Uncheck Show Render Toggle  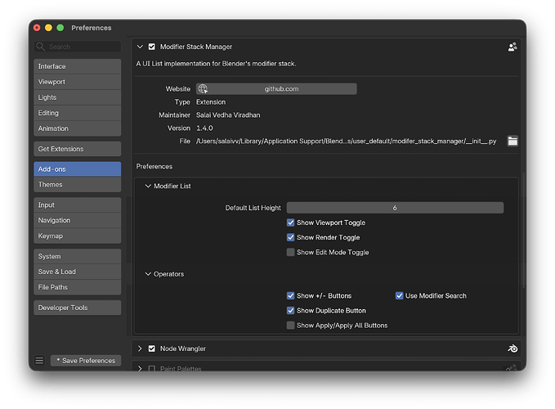[290, 237]
